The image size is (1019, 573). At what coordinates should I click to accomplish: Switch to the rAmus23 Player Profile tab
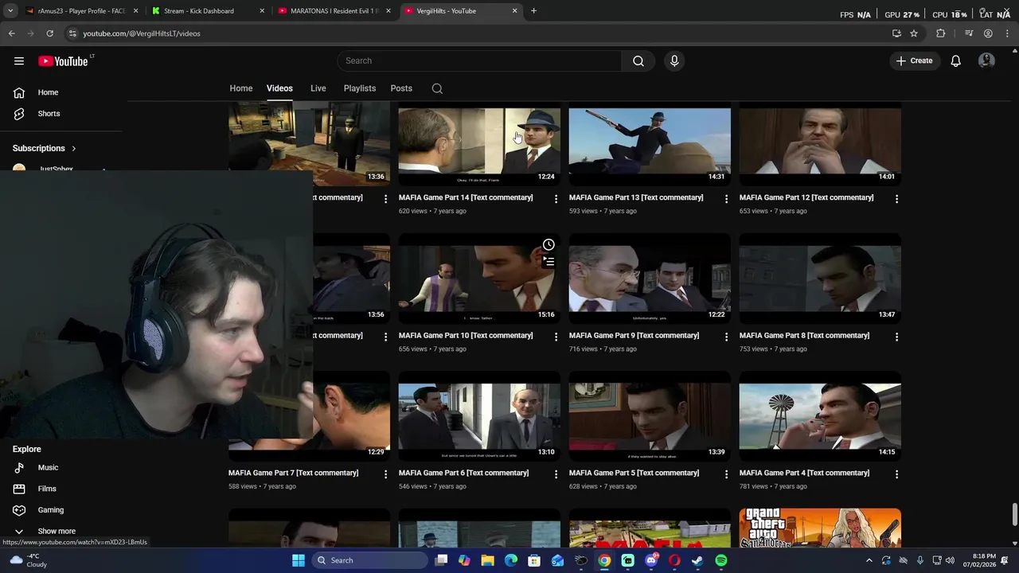[81, 11]
